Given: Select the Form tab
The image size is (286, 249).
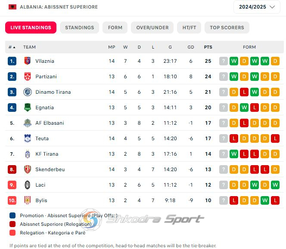Looking at the screenshot, I should point(115,28).
